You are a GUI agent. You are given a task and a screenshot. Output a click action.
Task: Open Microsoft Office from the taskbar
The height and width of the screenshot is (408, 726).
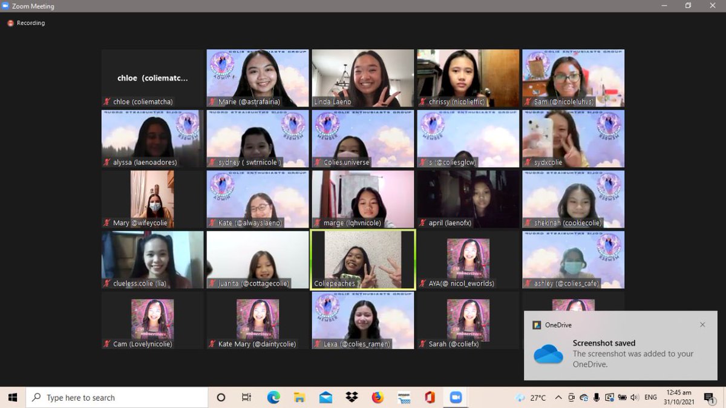point(430,398)
